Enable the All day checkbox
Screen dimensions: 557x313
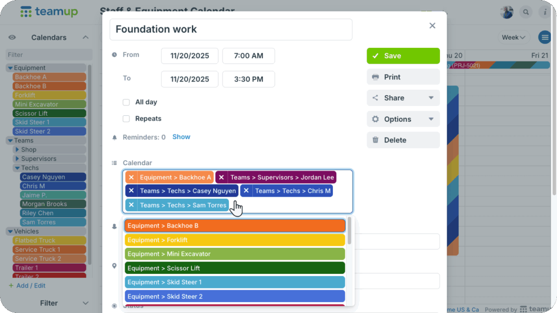click(x=126, y=102)
